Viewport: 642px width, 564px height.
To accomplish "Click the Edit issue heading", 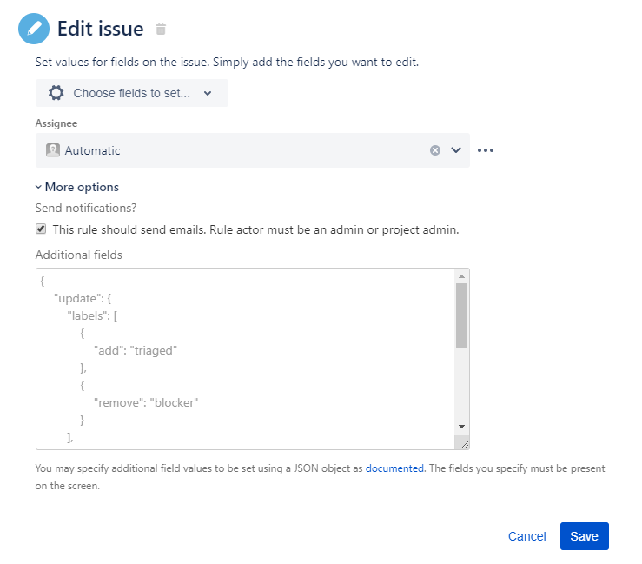I will tap(101, 29).
